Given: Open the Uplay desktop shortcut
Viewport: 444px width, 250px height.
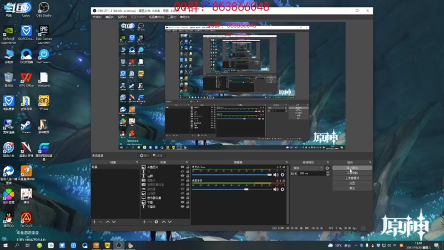Looking at the screenshot, I should [x=26, y=9].
